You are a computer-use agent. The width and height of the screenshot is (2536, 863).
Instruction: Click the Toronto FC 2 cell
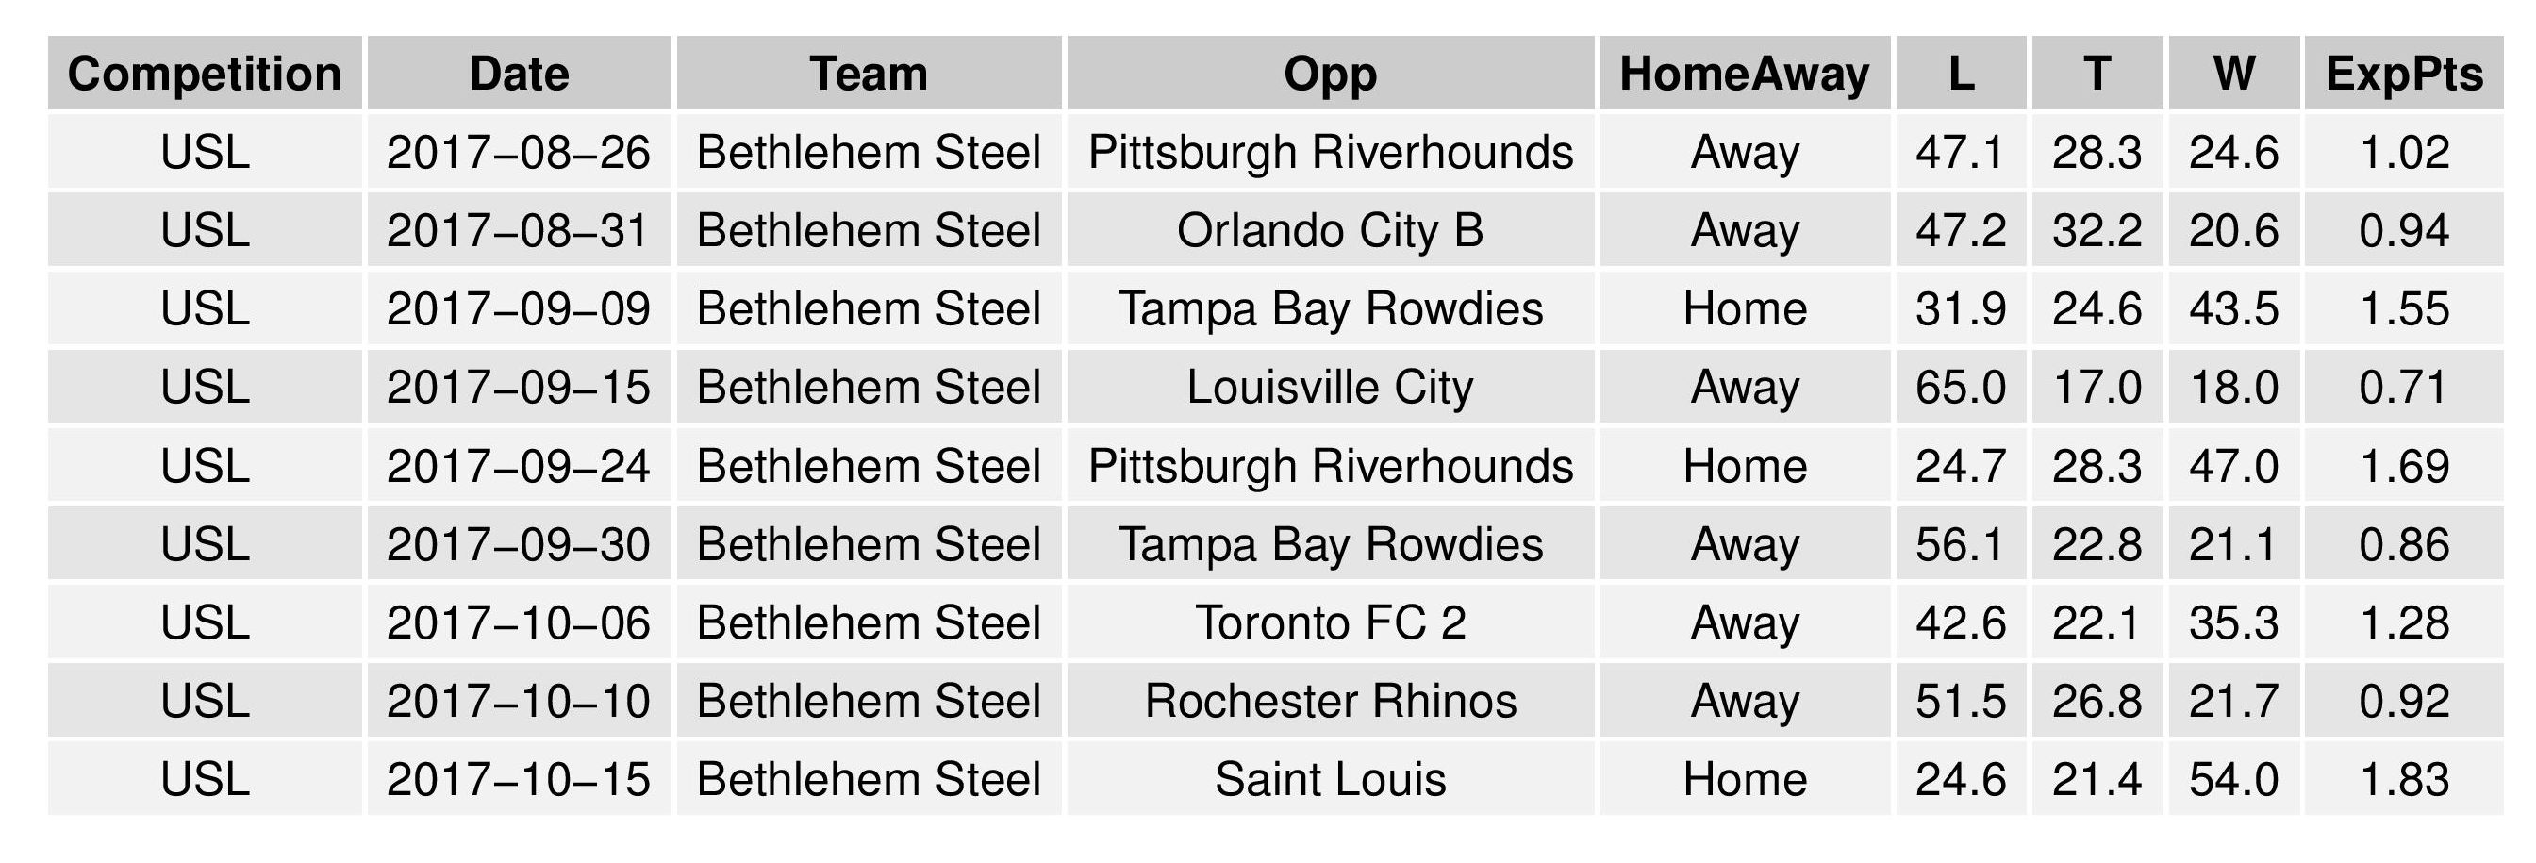pyautogui.click(x=1330, y=622)
